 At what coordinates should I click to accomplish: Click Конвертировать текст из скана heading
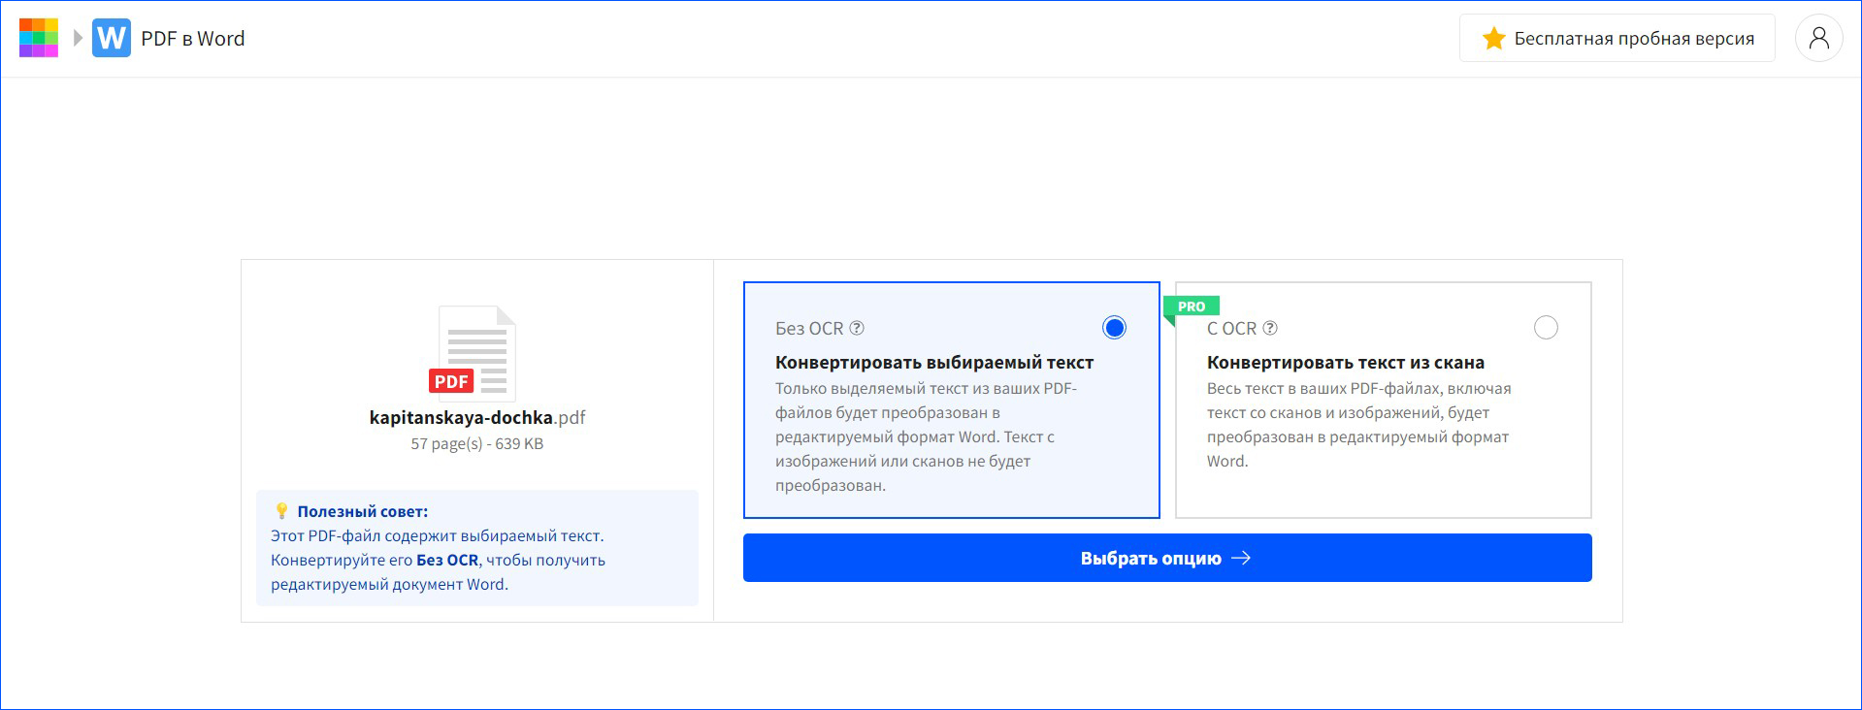tap(1346, 362)
